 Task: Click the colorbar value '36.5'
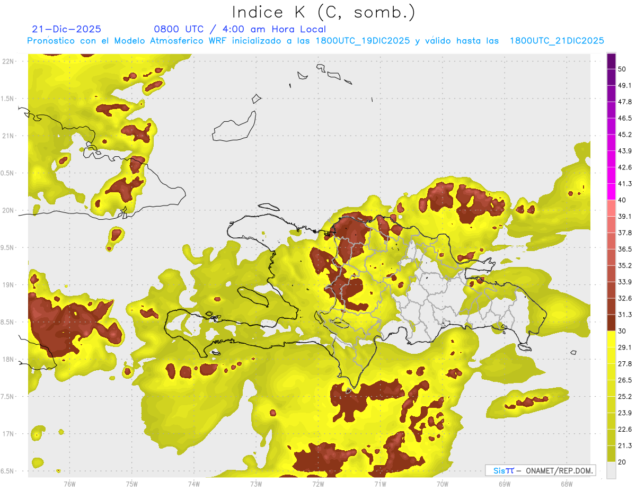pyautogui.click(x=624, y=249)
